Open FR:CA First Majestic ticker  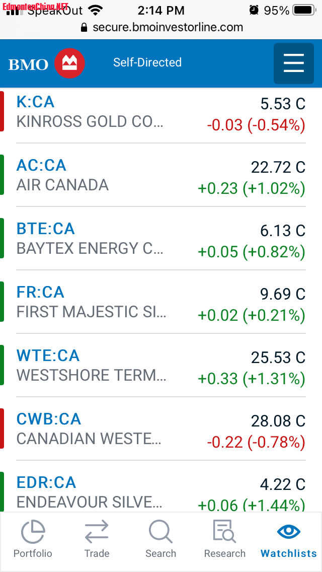(x=40, y=292)
